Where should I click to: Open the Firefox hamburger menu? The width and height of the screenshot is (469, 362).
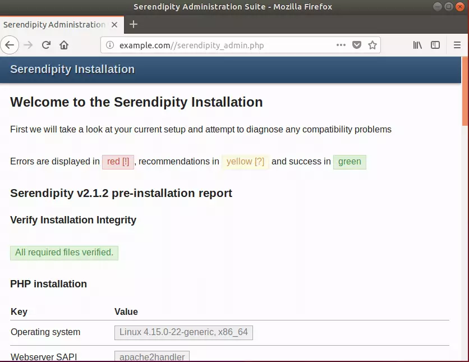click(x=457, y=45)
